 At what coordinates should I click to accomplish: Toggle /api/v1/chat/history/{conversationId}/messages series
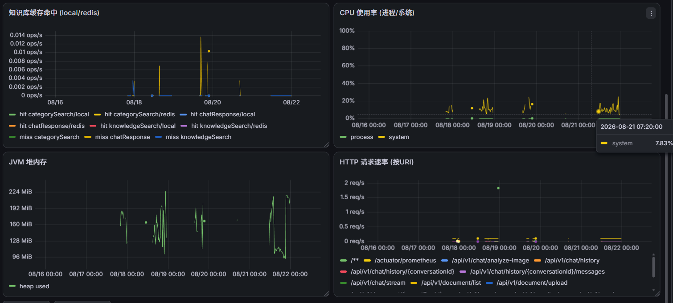tap(537, 272)
